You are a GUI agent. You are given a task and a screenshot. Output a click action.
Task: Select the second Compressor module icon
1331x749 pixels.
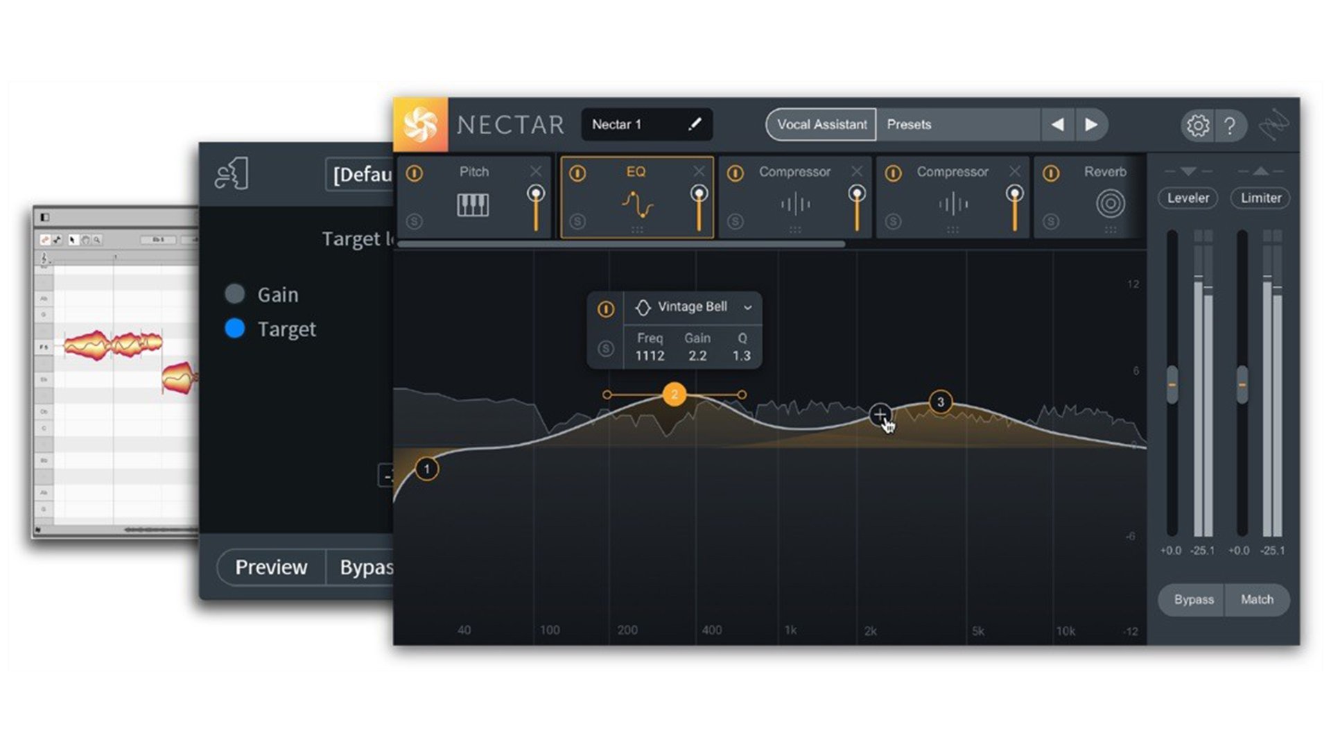pyautogui.click(x=953, y=205)
